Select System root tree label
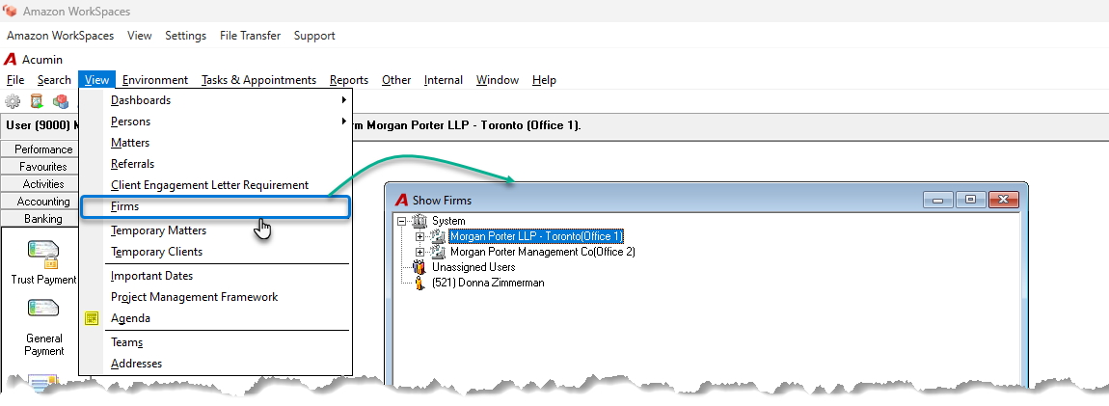The image size is (1109, 406). point(448,221)
